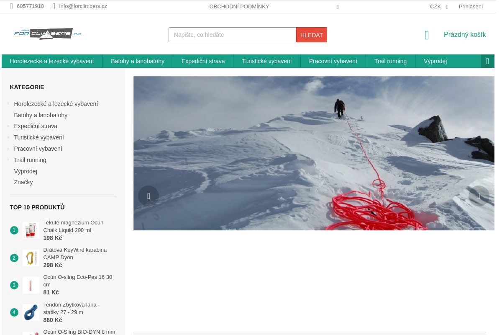Open the extra menu icon in green navbar

click(x=487, y=61)
